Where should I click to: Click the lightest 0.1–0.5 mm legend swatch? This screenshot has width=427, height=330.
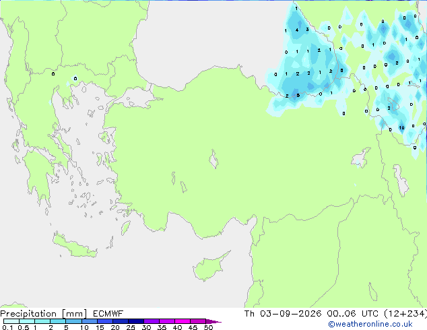[11, 321]
